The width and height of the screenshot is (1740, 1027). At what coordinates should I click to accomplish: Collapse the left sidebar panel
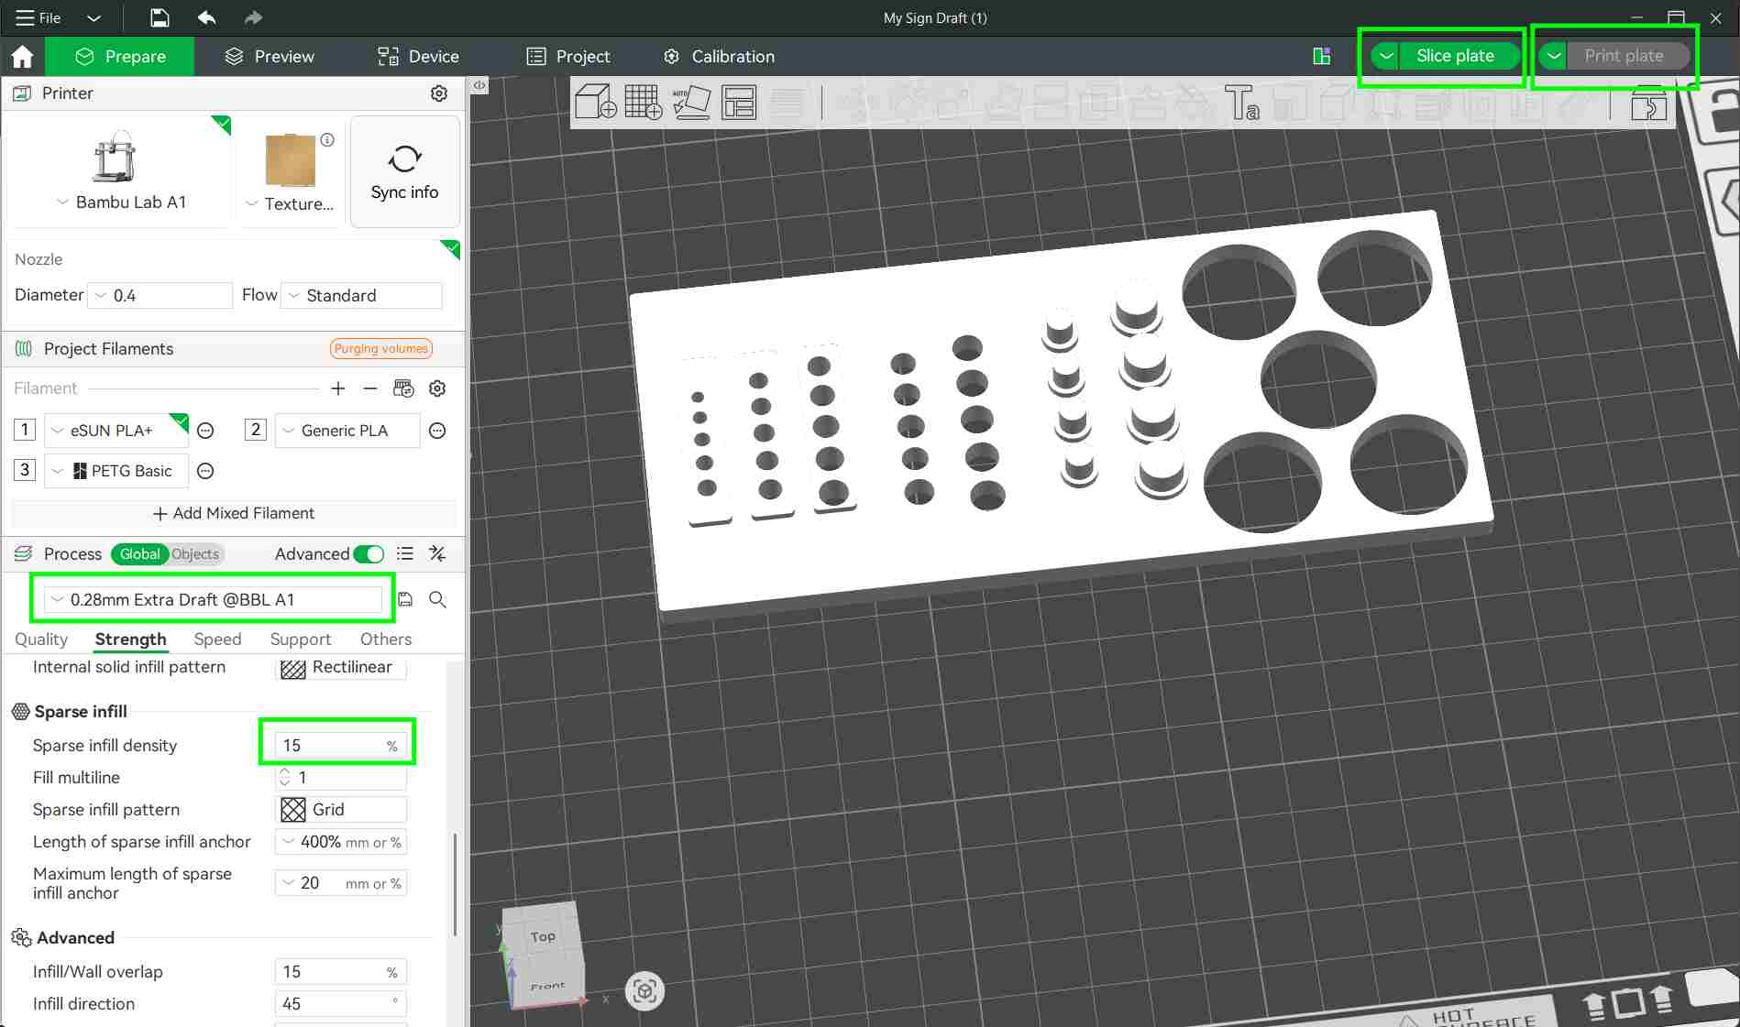(479, 85)
